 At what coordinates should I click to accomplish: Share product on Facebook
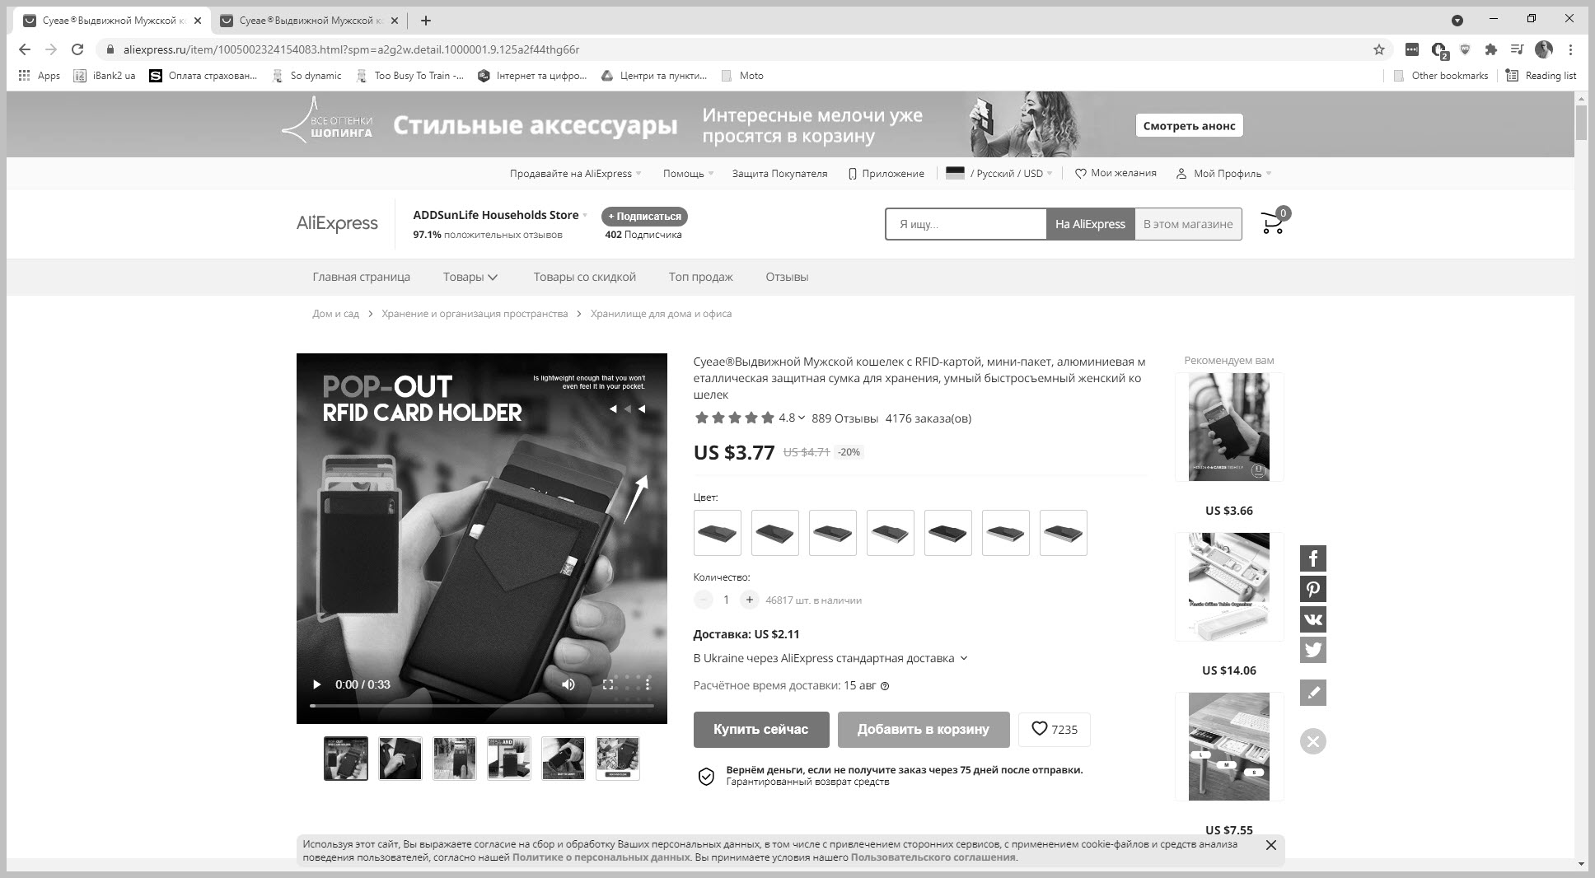[x=1312, y=558]
